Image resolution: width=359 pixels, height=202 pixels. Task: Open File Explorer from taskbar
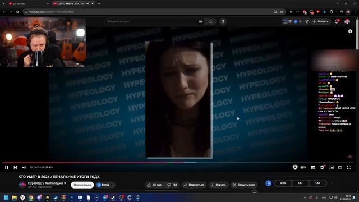point(15,198)
